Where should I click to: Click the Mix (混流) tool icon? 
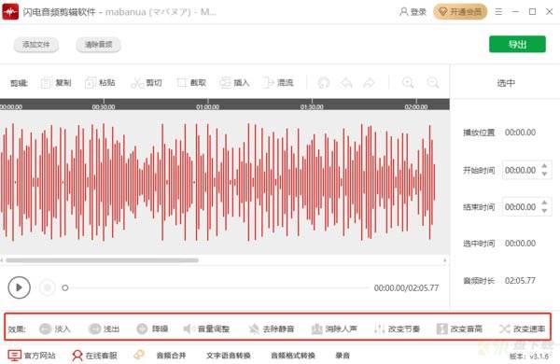point(268,83)
